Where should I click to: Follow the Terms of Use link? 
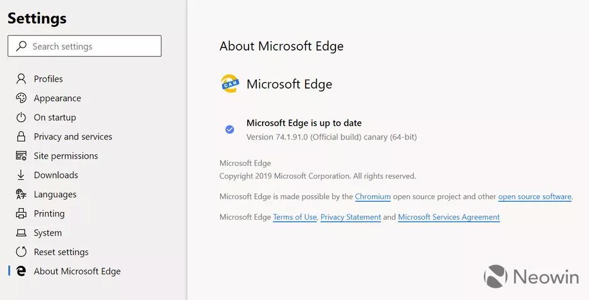coord(295,217)
